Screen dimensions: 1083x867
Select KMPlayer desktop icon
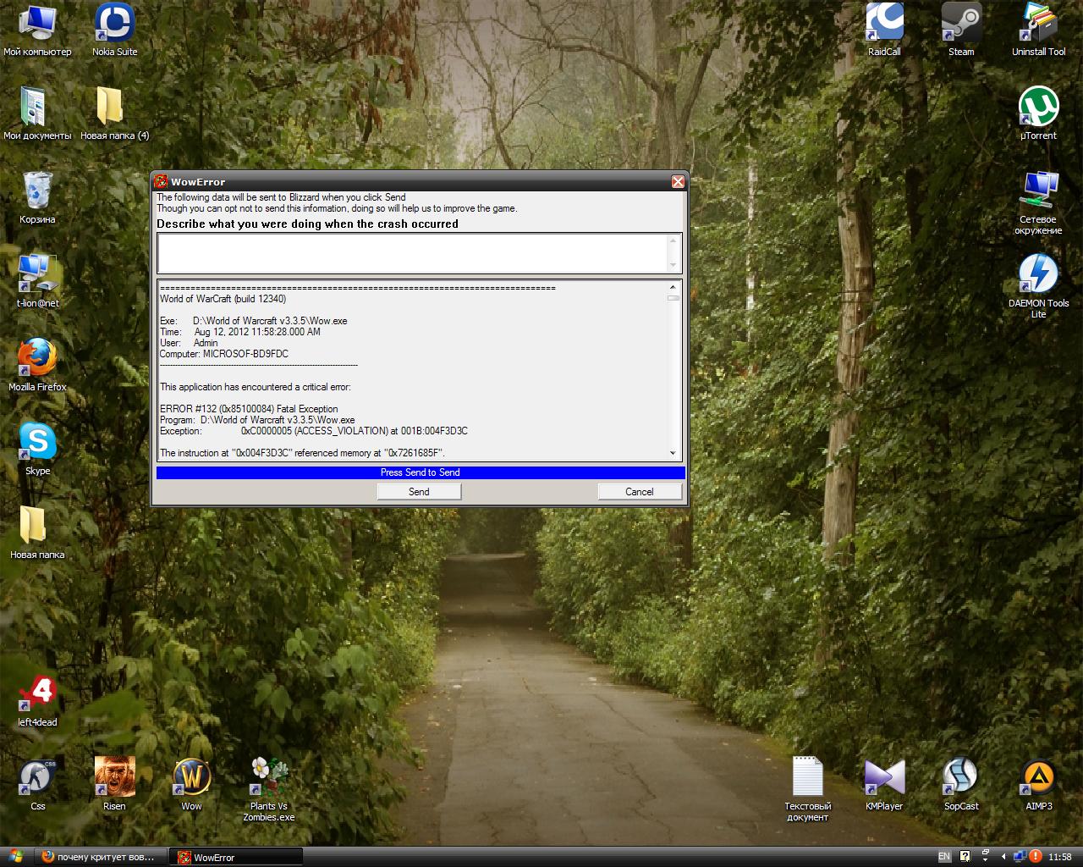(x=884, y=784)
